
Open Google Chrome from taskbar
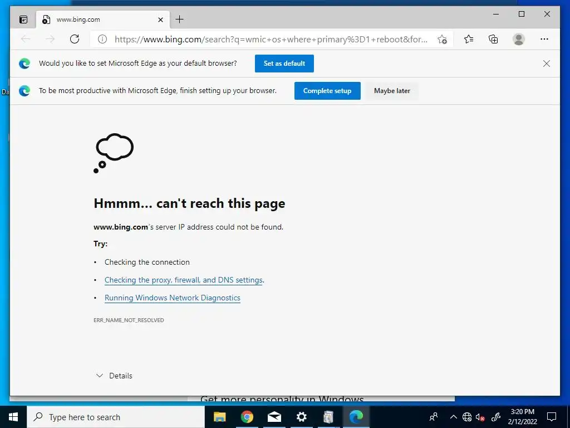[x=247, y=417]
